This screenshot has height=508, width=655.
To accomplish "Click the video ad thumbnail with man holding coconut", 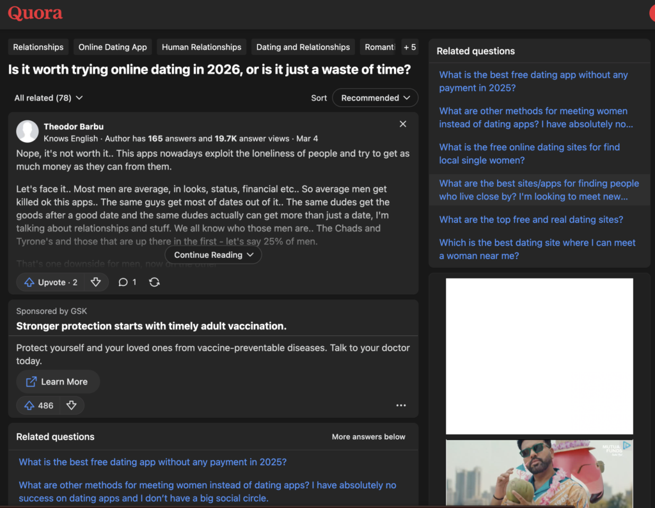I will click(539, 473).
